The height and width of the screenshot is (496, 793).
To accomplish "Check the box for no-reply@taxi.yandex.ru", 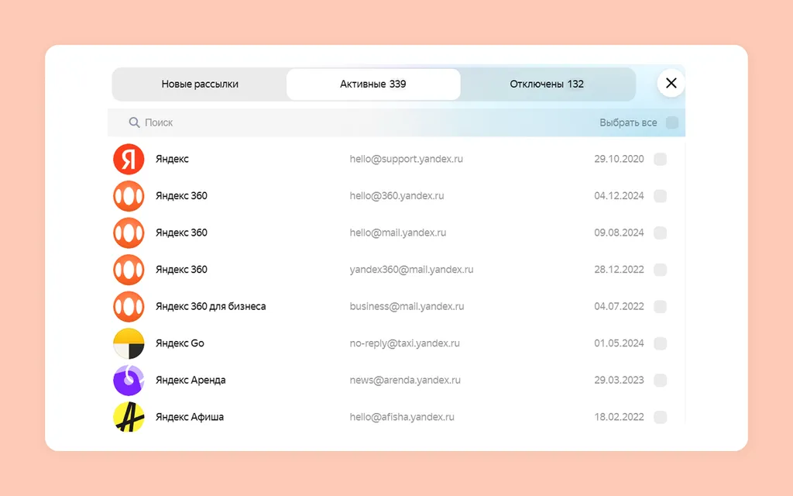I will [x=660, y=343].
